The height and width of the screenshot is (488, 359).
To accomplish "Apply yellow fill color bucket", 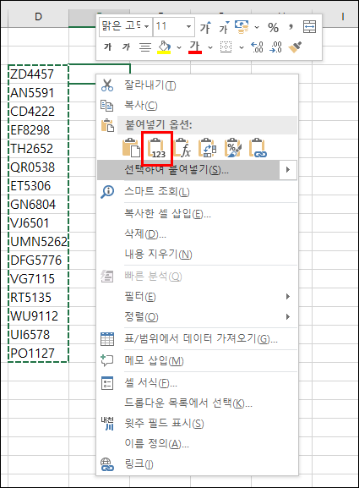I will 164,47.
